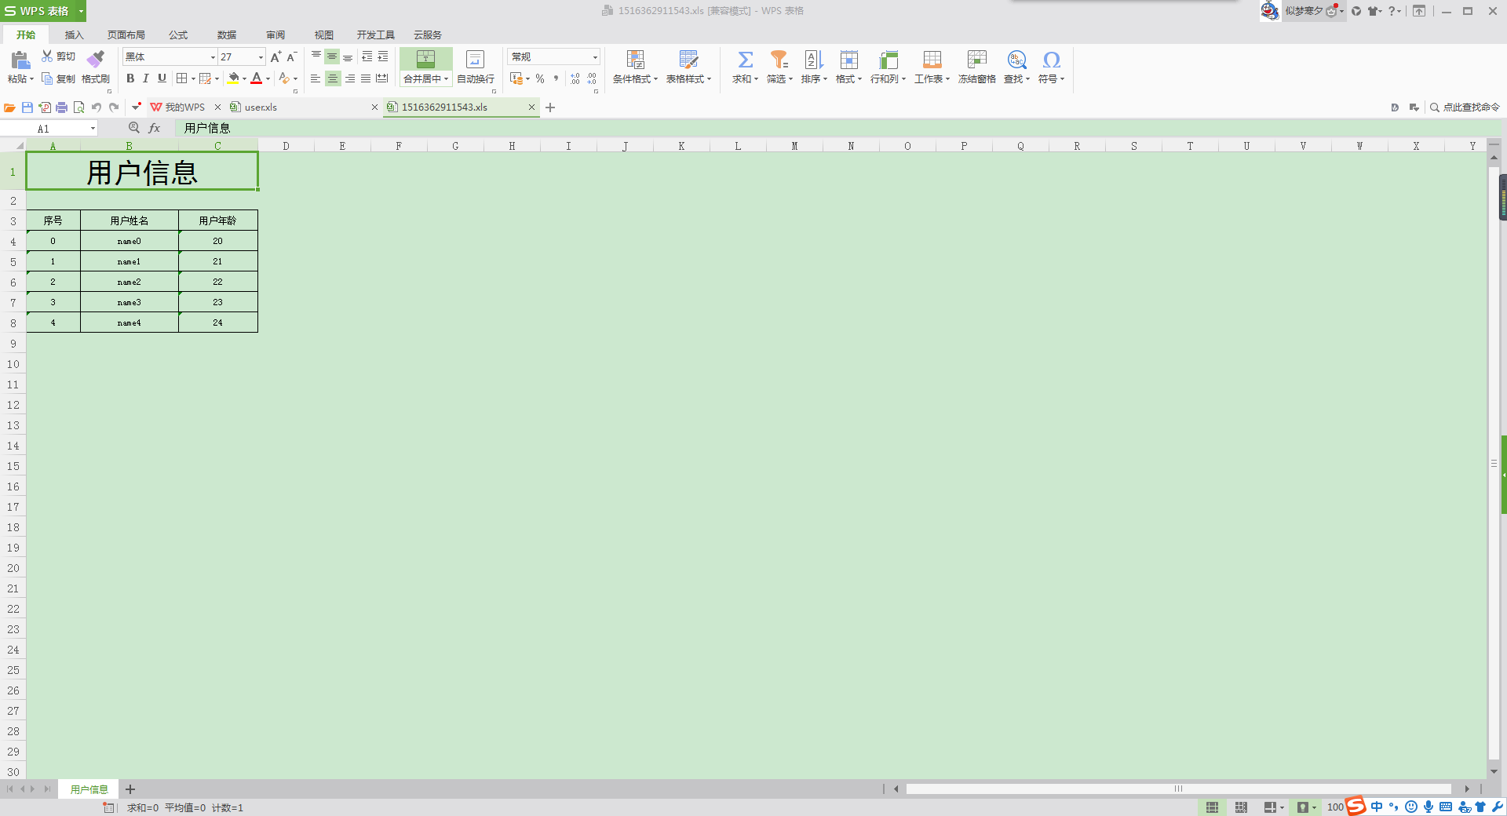
Task: Open font color dropdown arrow
Action: coord(268,78)
